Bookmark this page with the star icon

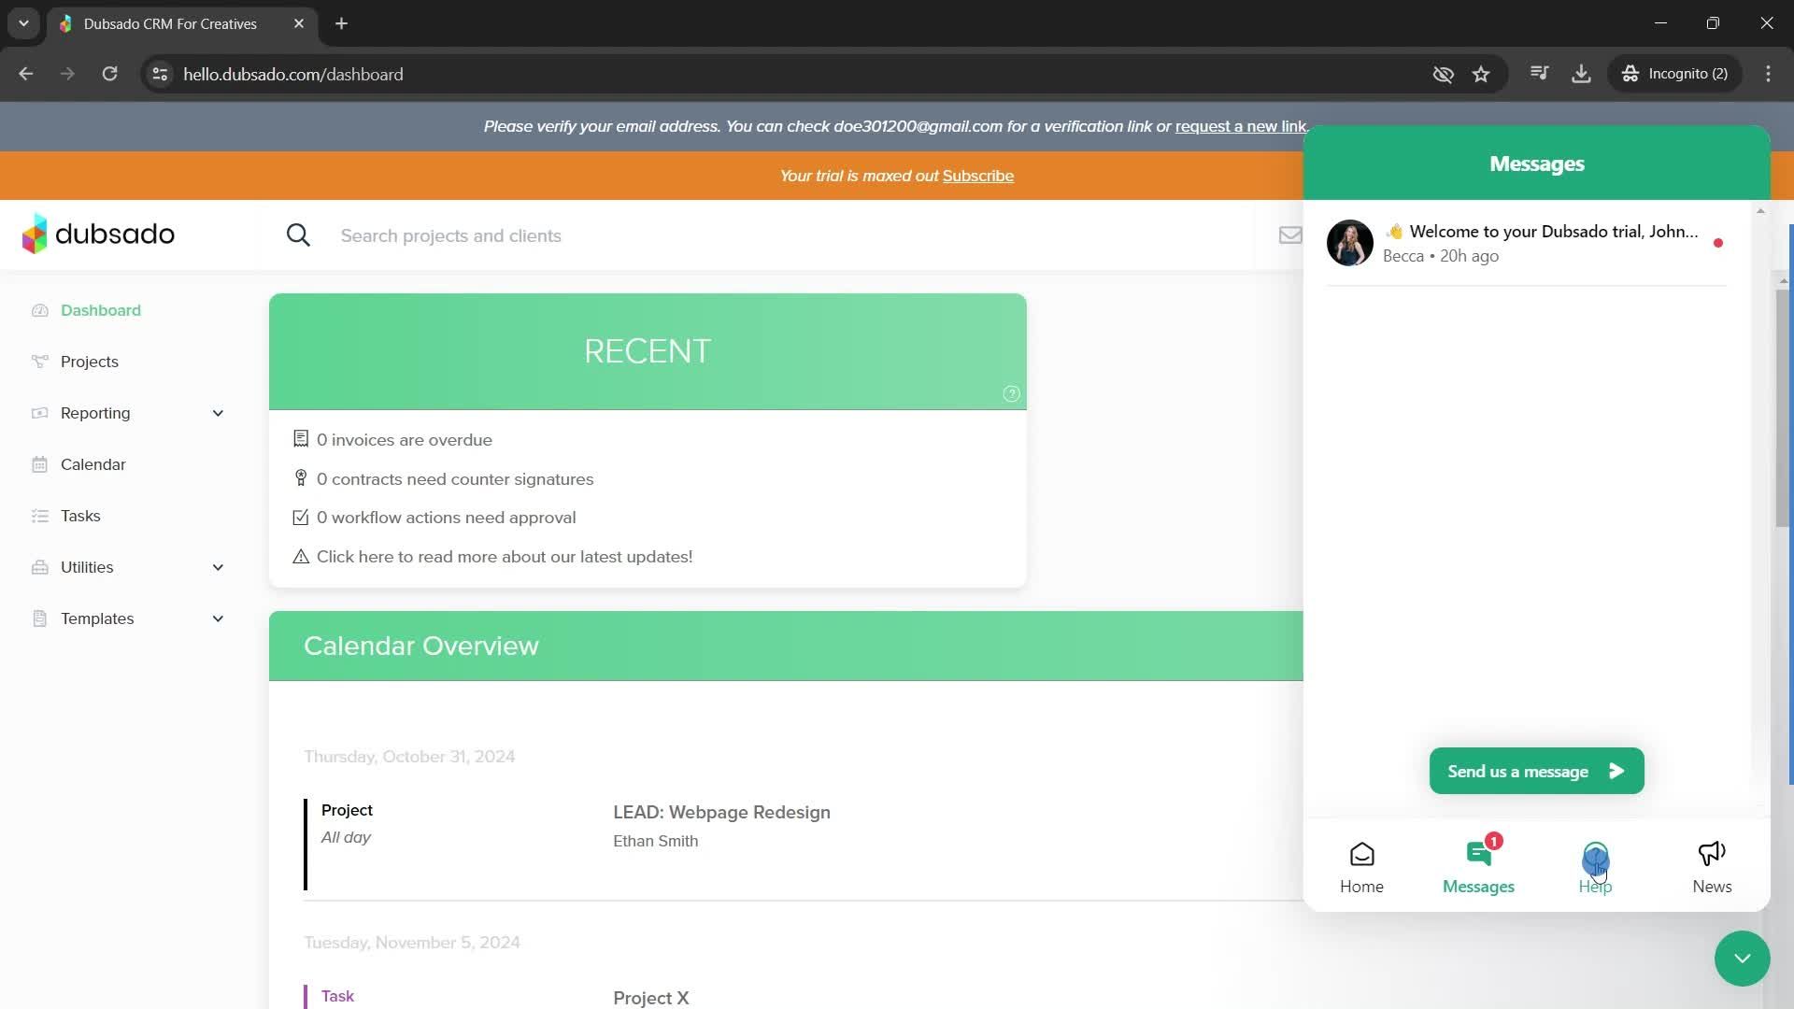[1481, 74]
